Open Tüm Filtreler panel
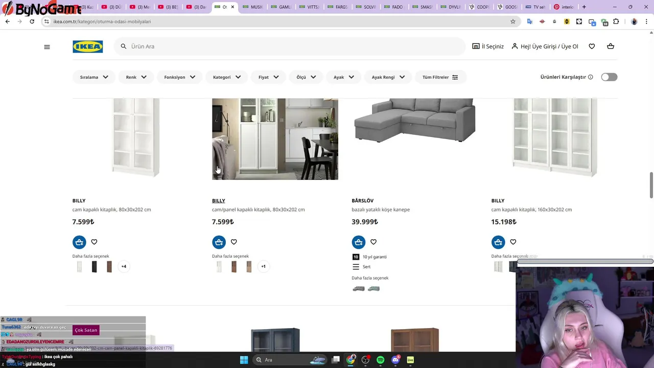Screen dimensions: 654x368 440,77
